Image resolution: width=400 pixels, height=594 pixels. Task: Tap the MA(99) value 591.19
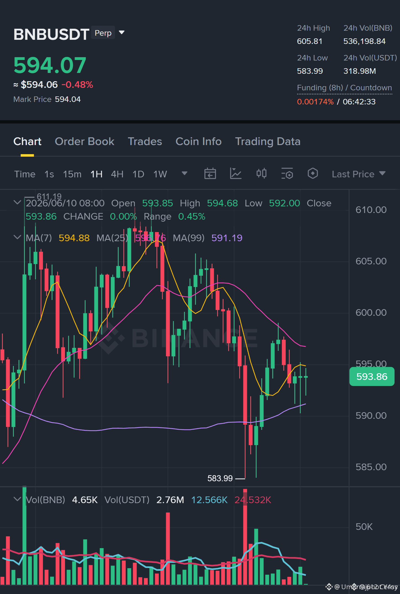(227, 238)
